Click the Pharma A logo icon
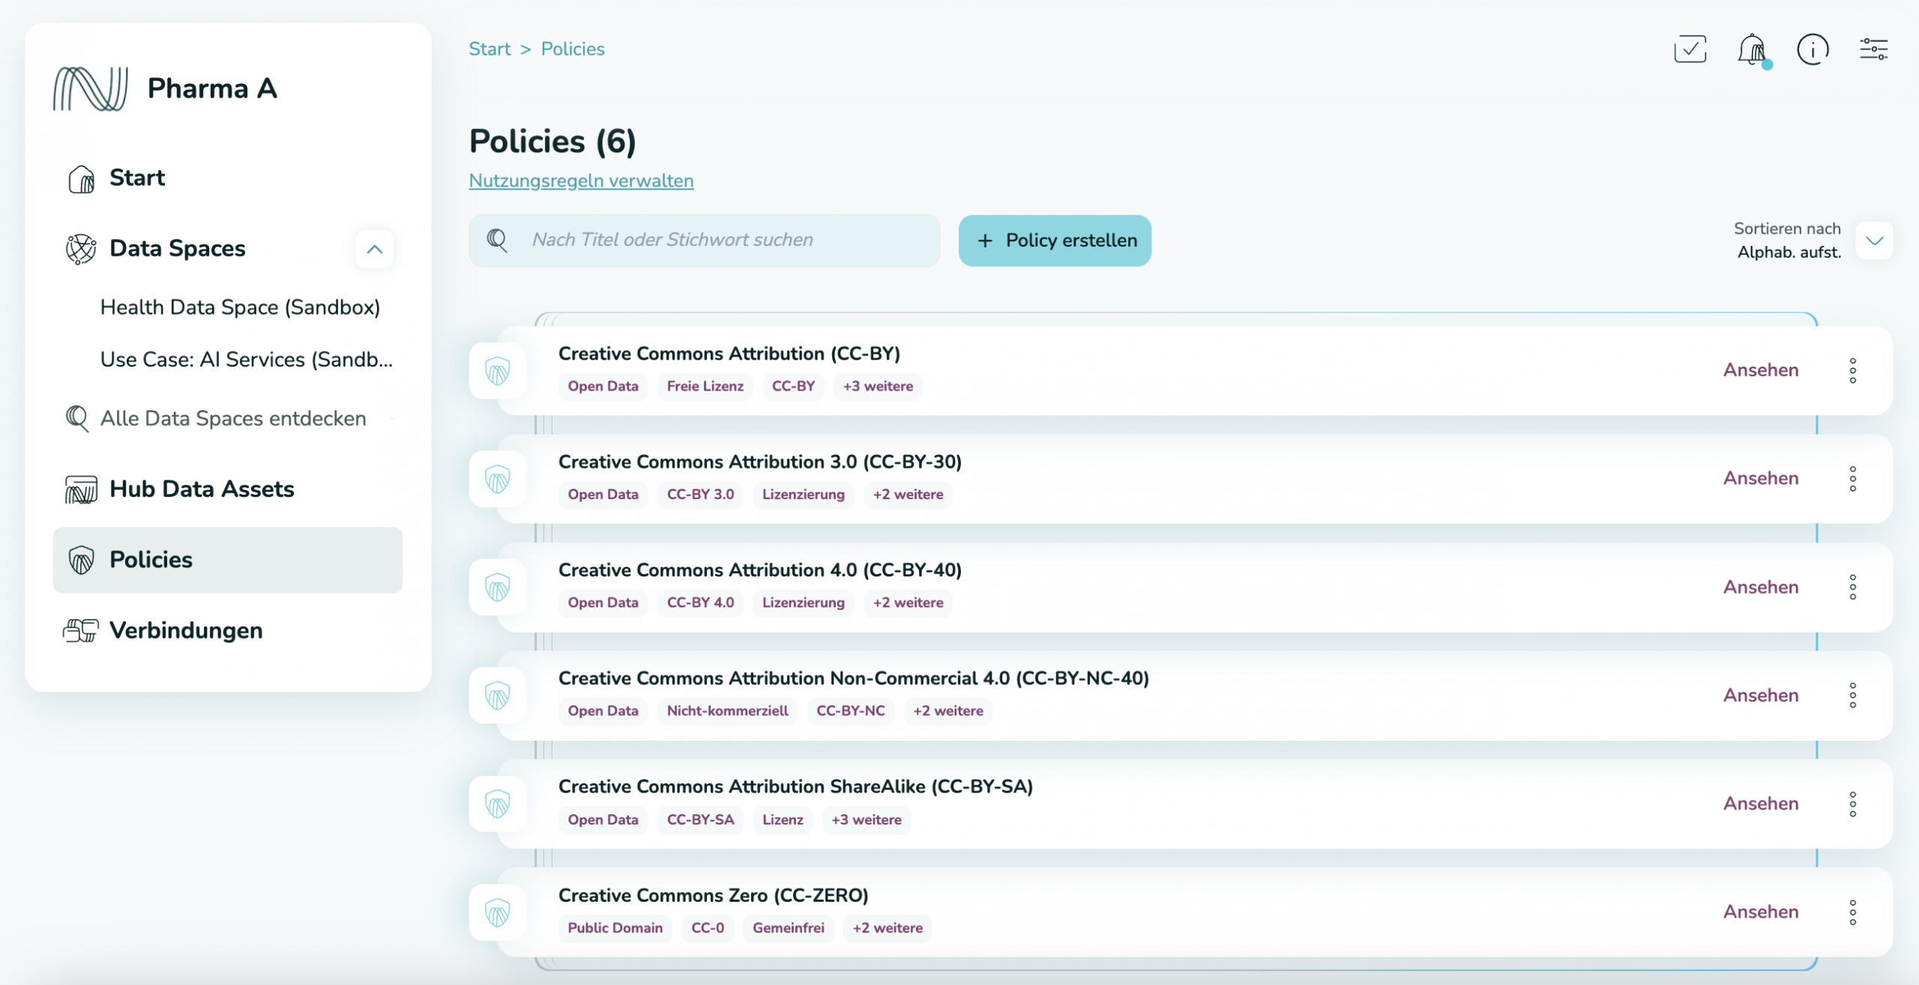1919x985 pixels. 91,88
